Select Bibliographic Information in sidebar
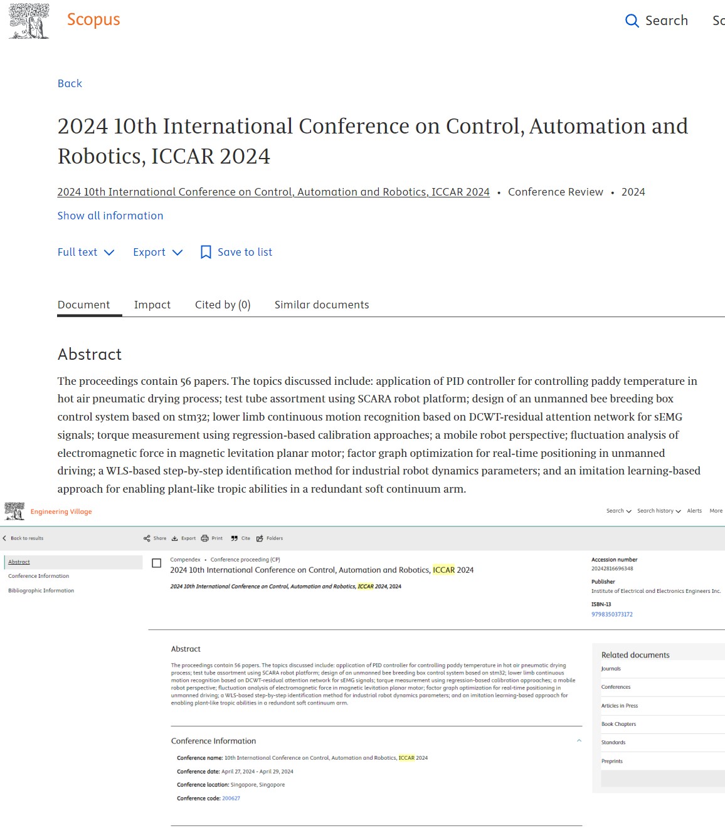Viewport: 725px width, 833px height. (41, 590)
